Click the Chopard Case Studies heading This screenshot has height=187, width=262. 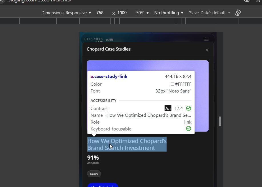109,49
